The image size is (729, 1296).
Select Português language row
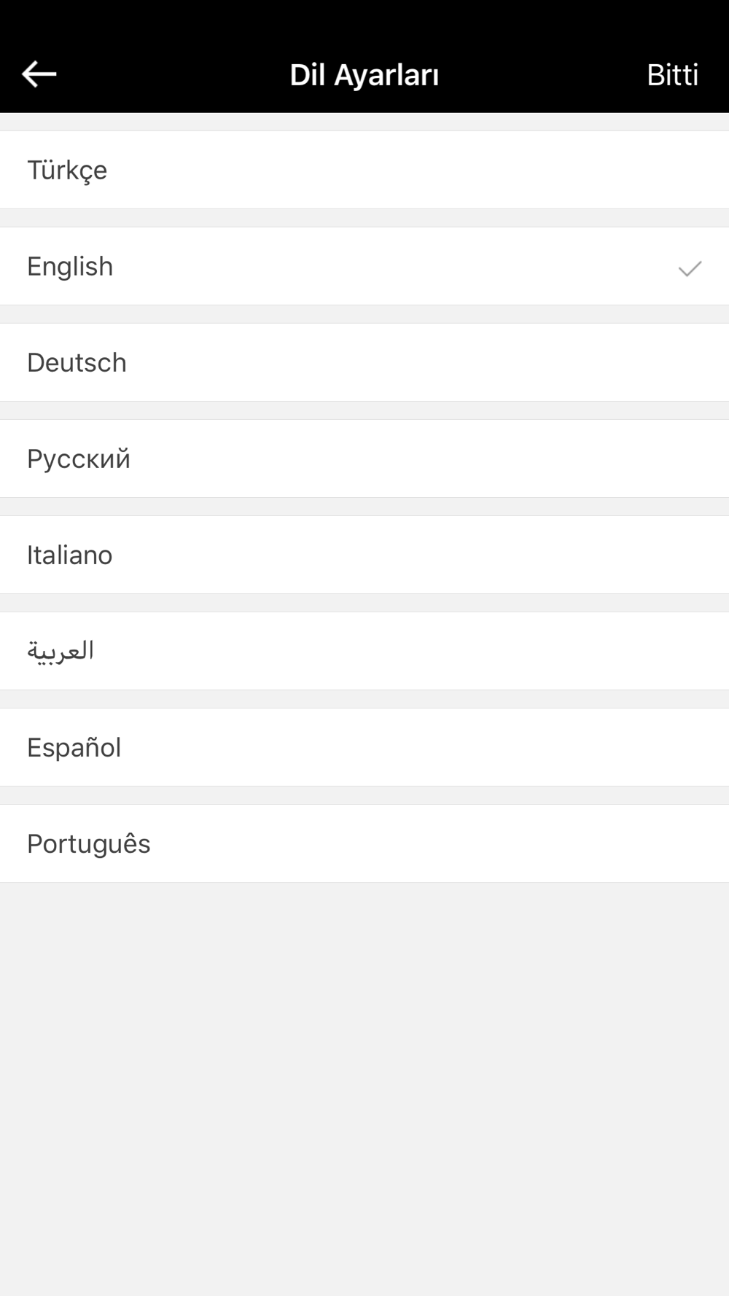click(364, 843)
